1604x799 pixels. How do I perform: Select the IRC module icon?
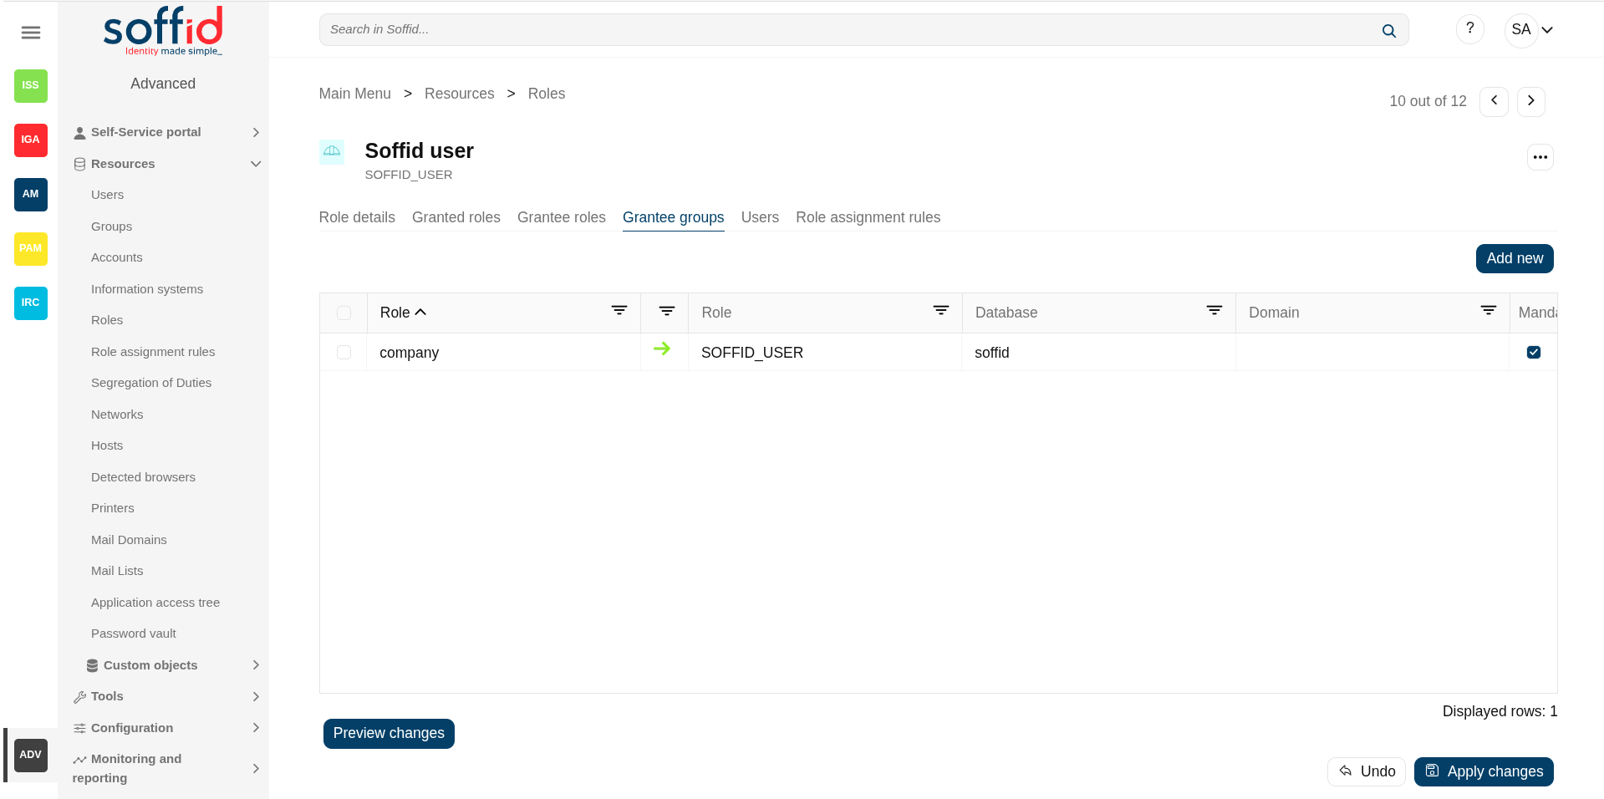(x=31, y=303)
